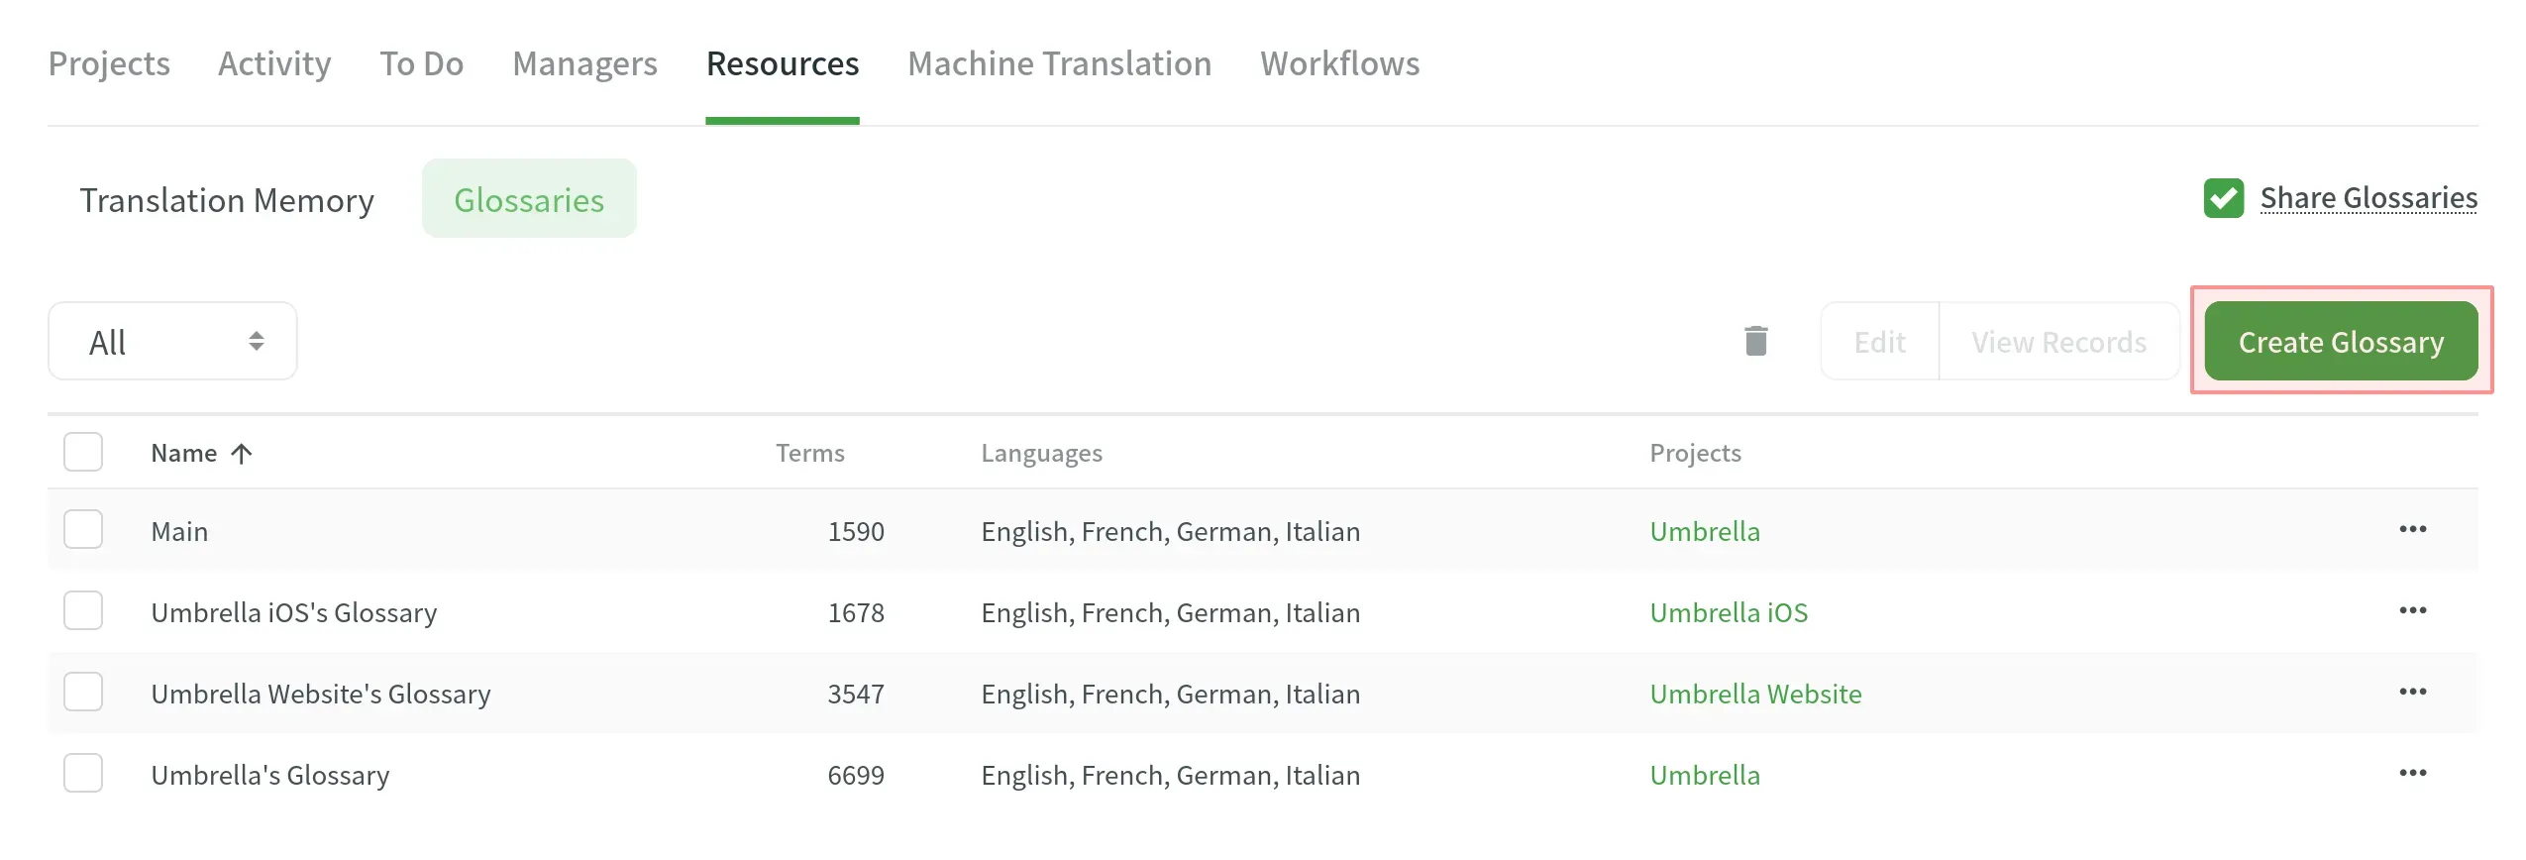The image size is (2526, 860).
Task: Click the 3547 terms value
Action: pyautogui.click(x=855, y=694)
